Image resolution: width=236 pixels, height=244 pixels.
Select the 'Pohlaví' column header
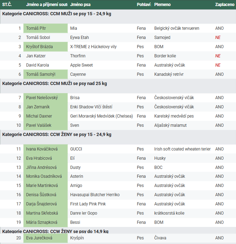point(143,5)
